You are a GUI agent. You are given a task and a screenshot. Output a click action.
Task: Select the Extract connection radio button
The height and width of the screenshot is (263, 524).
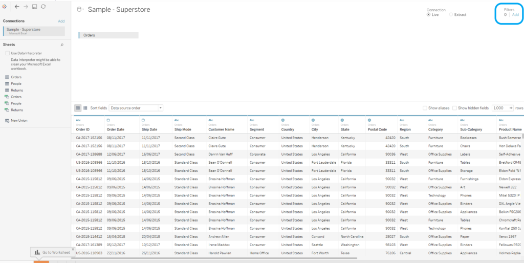451,15
